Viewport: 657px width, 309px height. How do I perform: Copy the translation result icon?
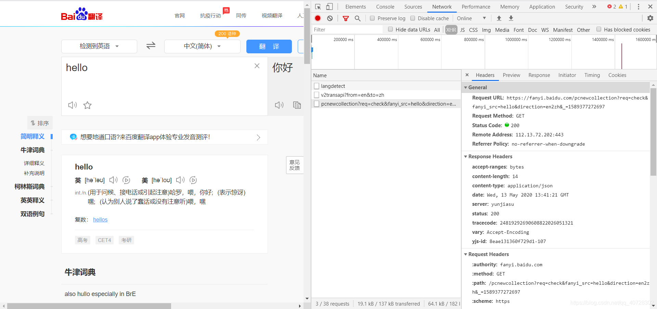click(x=297, y=105)
